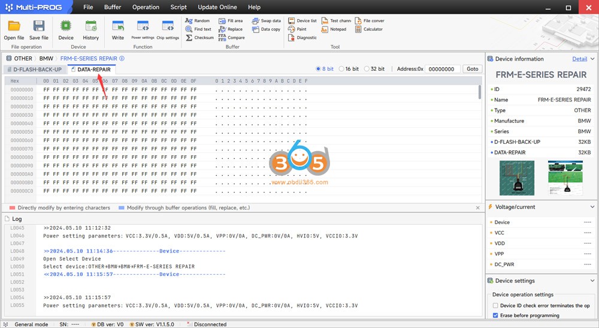This screenshot has width=599, height=328.
Task: Open the Replace buffer tool
Action: 231,29
